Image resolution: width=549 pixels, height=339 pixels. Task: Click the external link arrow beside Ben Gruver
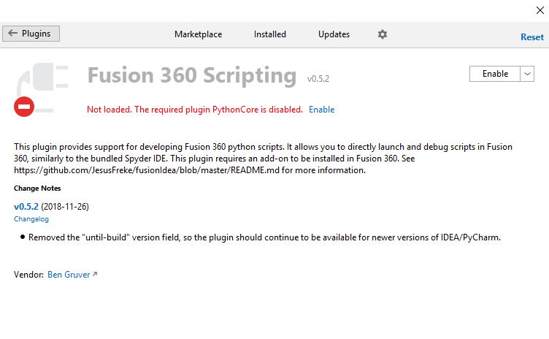tap(95, 275)
